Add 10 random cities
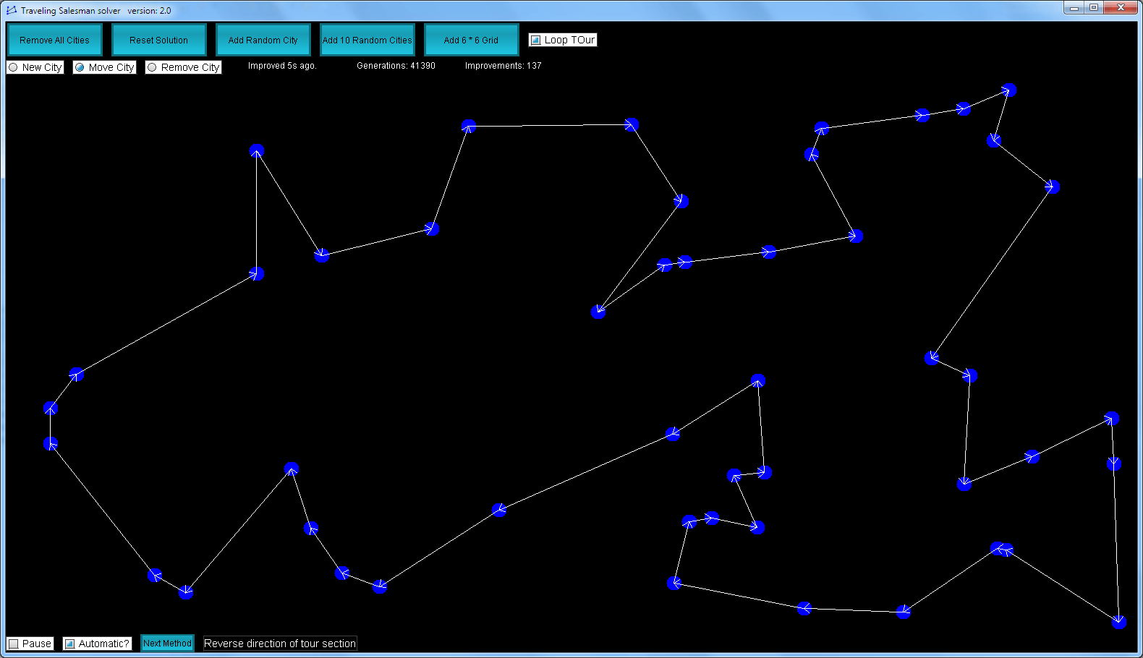This screenshot has height=658, width=1143. (x=367, y=40)
